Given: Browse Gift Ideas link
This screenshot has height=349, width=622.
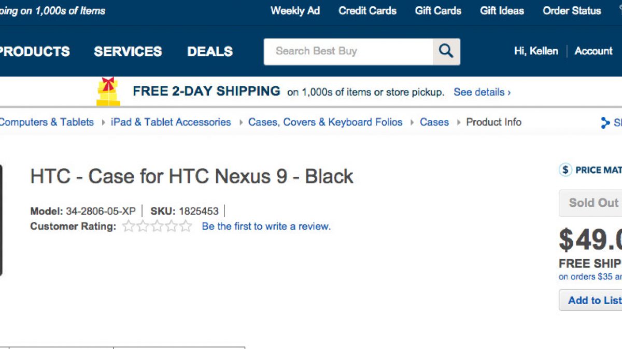Looking at the screenshot, I should click(502, 10).
